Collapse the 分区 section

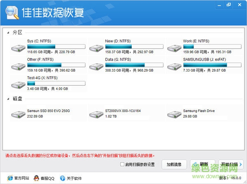[8, 33]
